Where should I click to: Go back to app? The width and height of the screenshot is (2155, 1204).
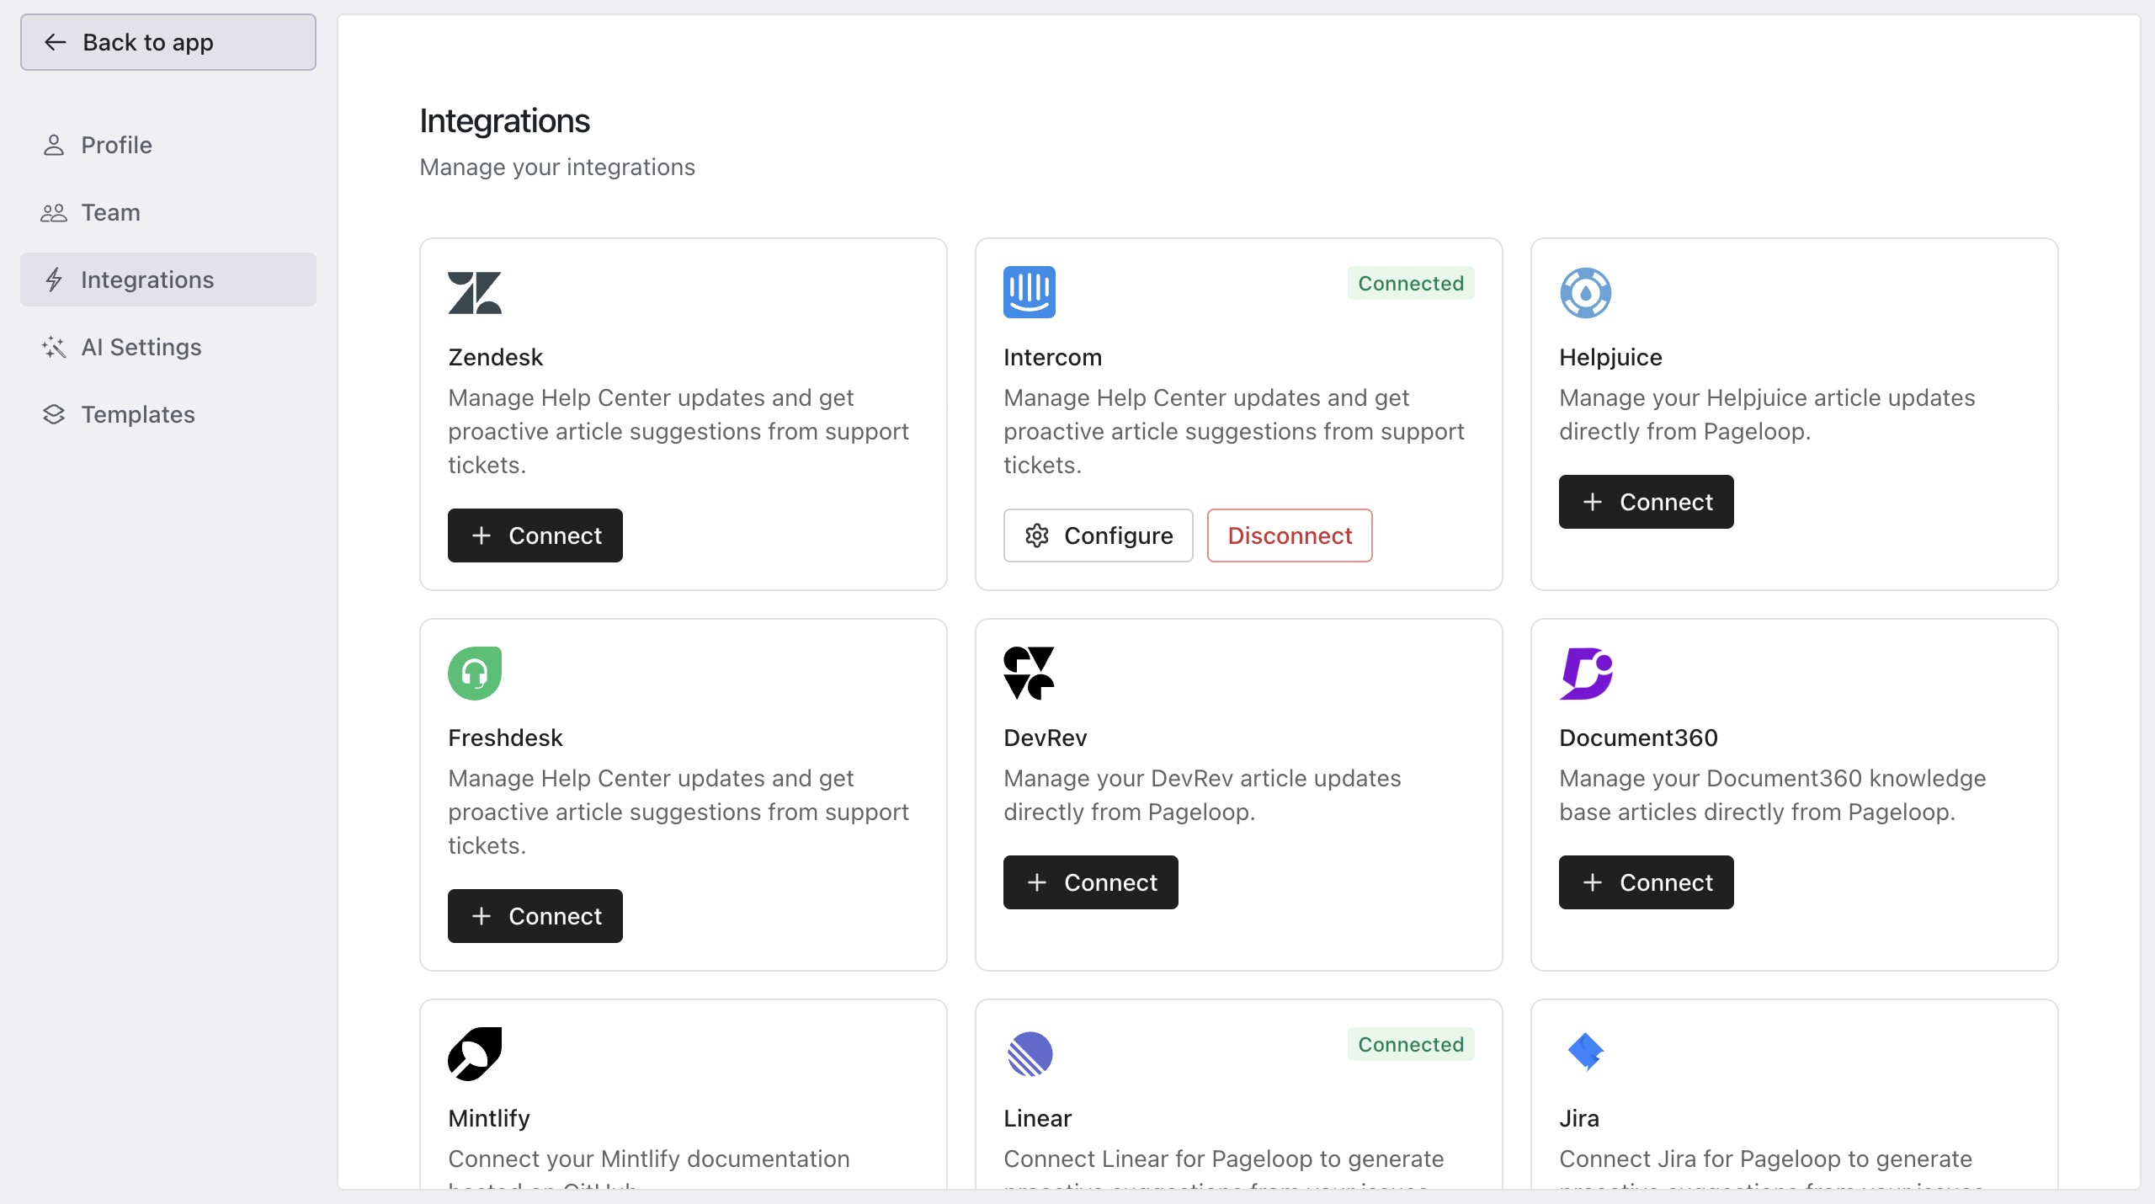tap(168, 42)
